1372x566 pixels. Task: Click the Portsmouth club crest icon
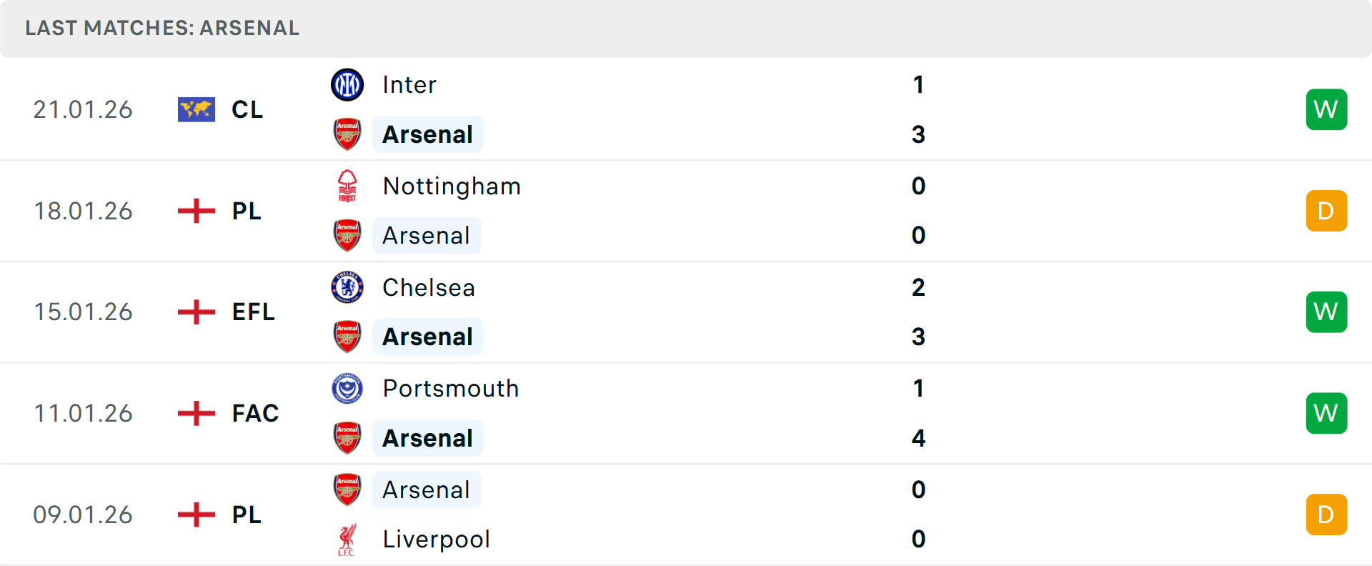coord(347,389)
